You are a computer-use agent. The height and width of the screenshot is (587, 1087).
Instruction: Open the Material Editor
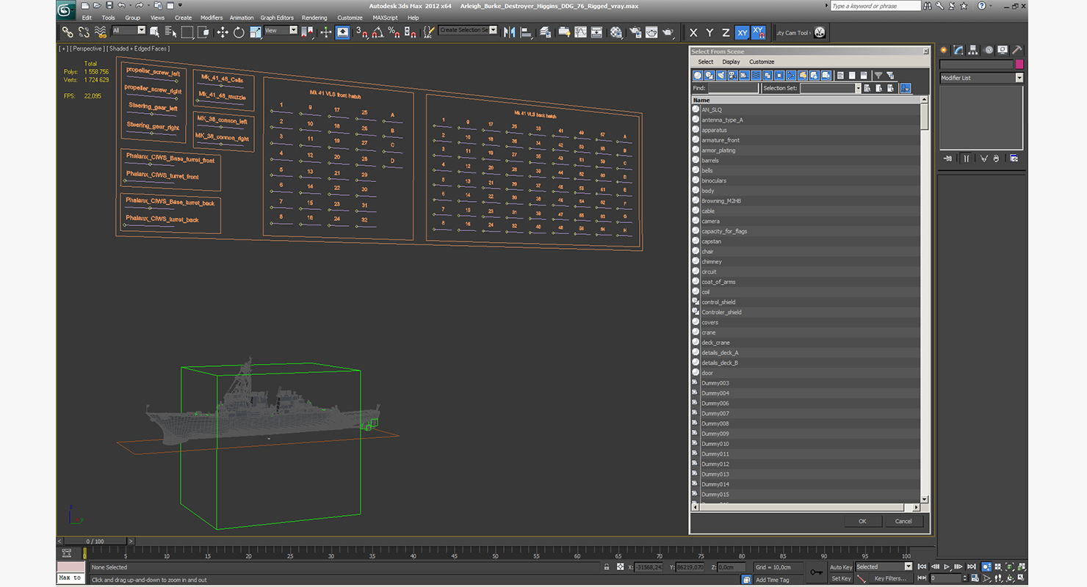pyautogui.click(x=616, y=32)
